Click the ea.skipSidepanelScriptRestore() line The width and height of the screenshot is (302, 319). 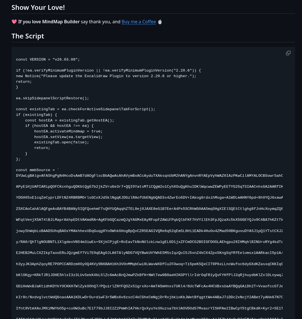52,98
